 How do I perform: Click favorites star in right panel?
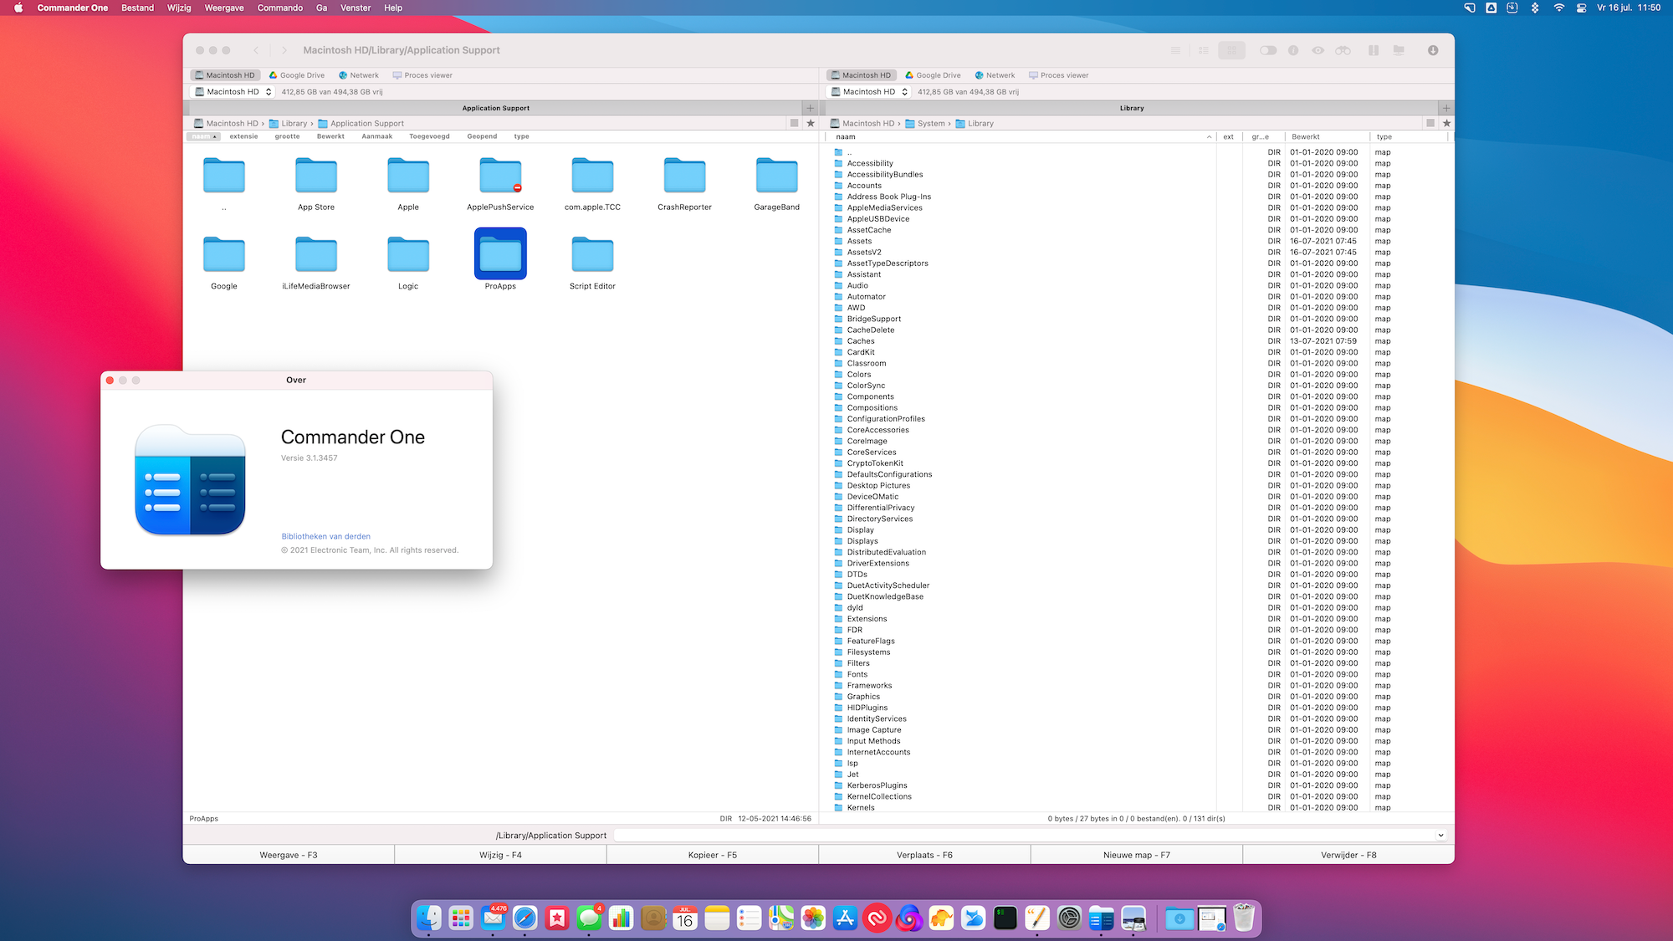coord(1446,123)
